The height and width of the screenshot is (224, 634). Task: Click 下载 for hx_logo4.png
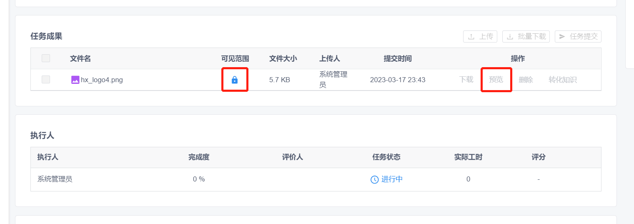(466, 80)
